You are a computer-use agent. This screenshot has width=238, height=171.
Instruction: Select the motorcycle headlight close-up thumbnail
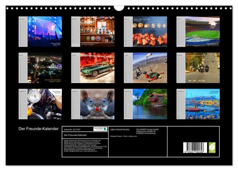pyautogui.click(x=40, y=104)
